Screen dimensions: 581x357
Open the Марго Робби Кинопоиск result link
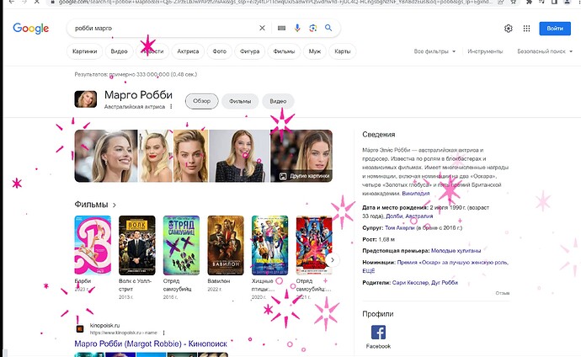click(151, 344)
